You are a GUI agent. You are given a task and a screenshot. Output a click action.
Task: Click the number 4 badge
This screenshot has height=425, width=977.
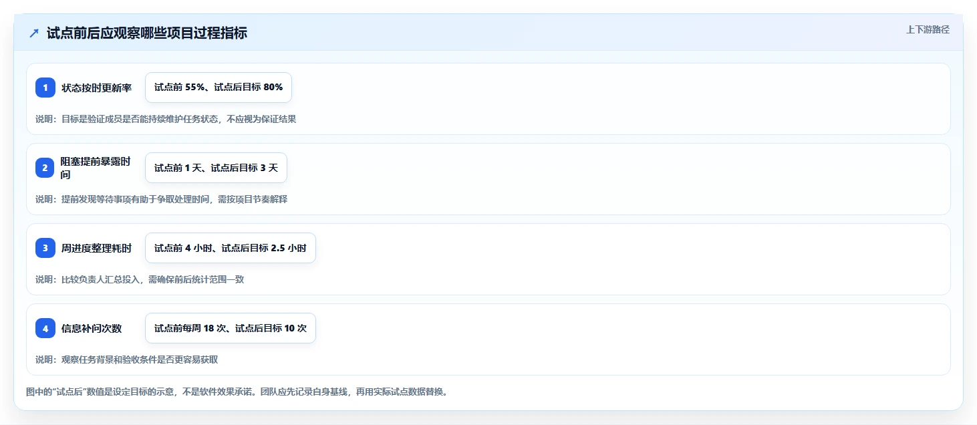coord(45,328)
